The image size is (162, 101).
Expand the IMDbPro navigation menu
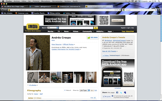coord(101,31)
